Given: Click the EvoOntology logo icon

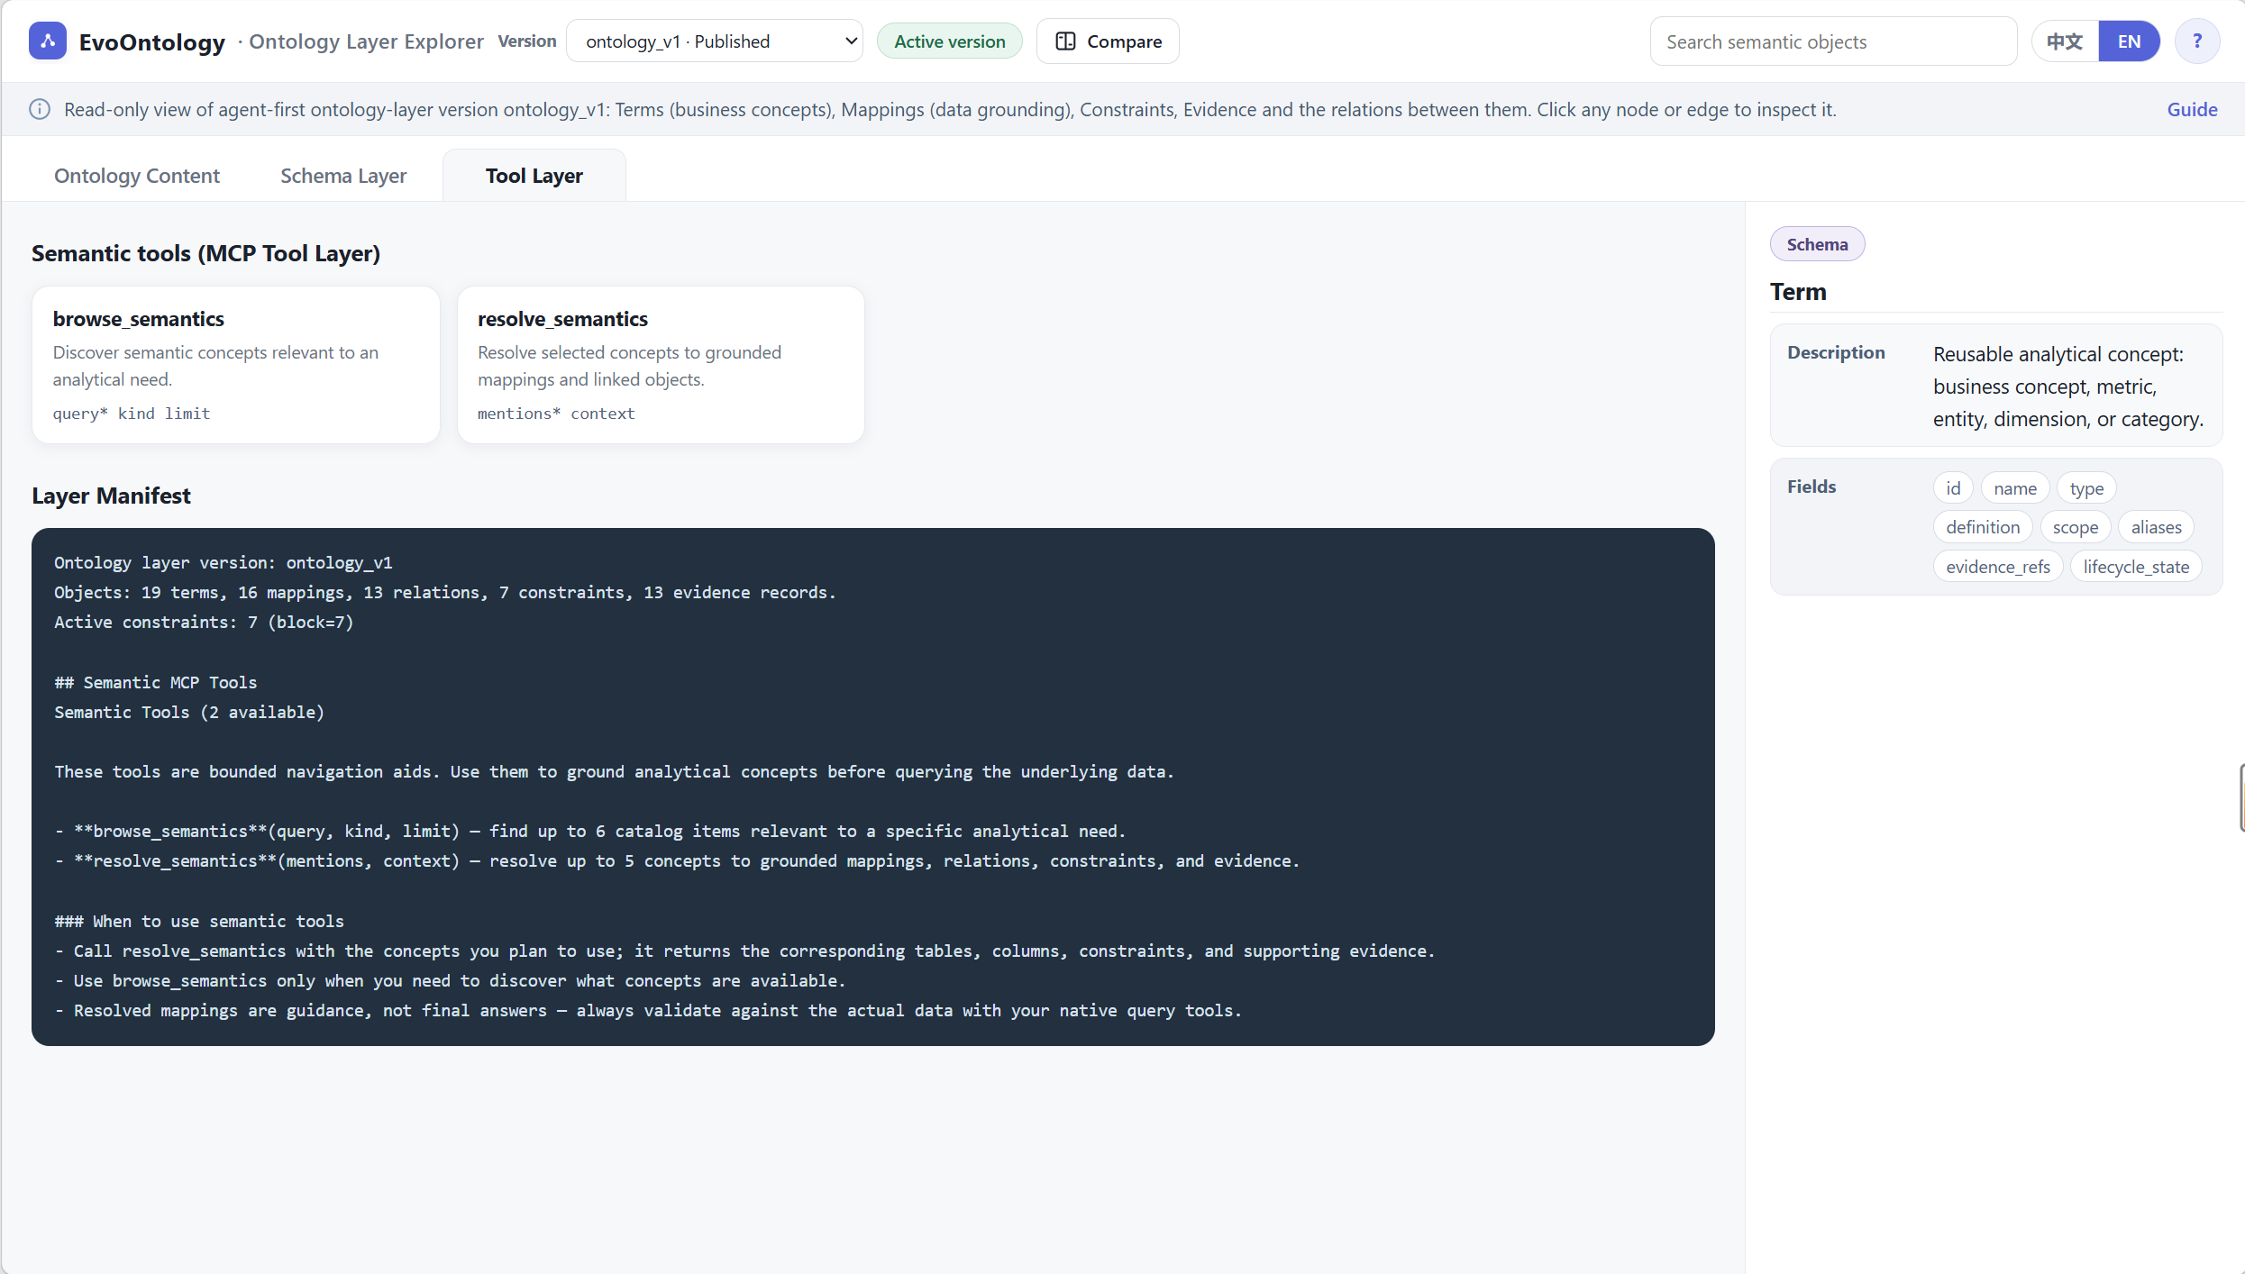Looking at the screenshot, I should point(48,41).
